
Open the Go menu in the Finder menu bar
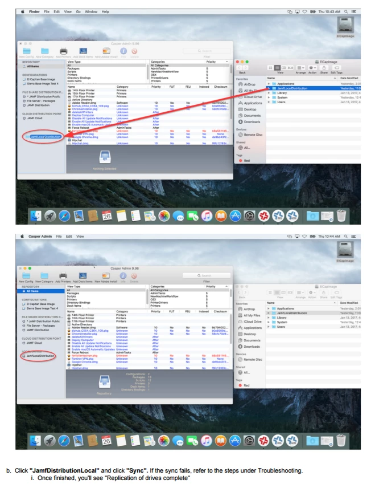(79, 11)
